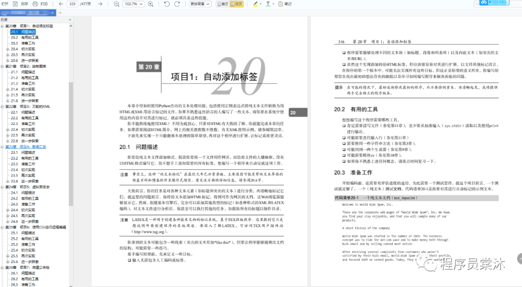Select outline item 20.1 问题描述
This screenshot has width=522, height=287.
click(x=23, y=31)
